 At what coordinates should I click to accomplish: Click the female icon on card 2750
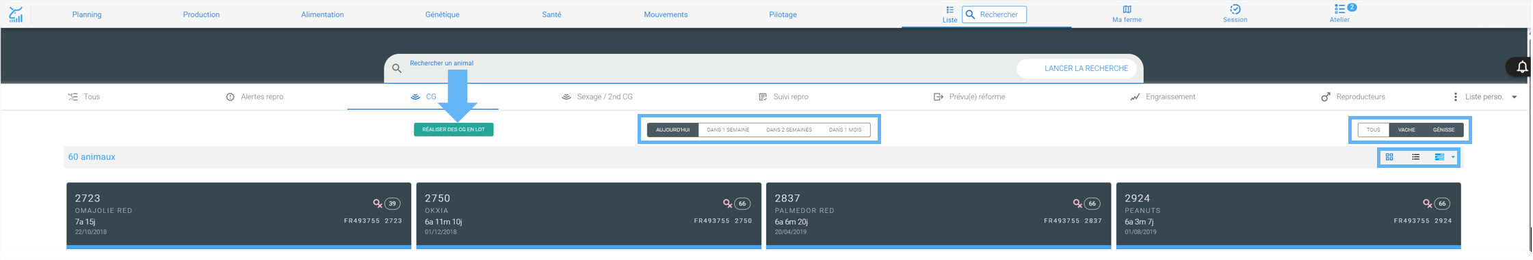[x=727, y=203]
